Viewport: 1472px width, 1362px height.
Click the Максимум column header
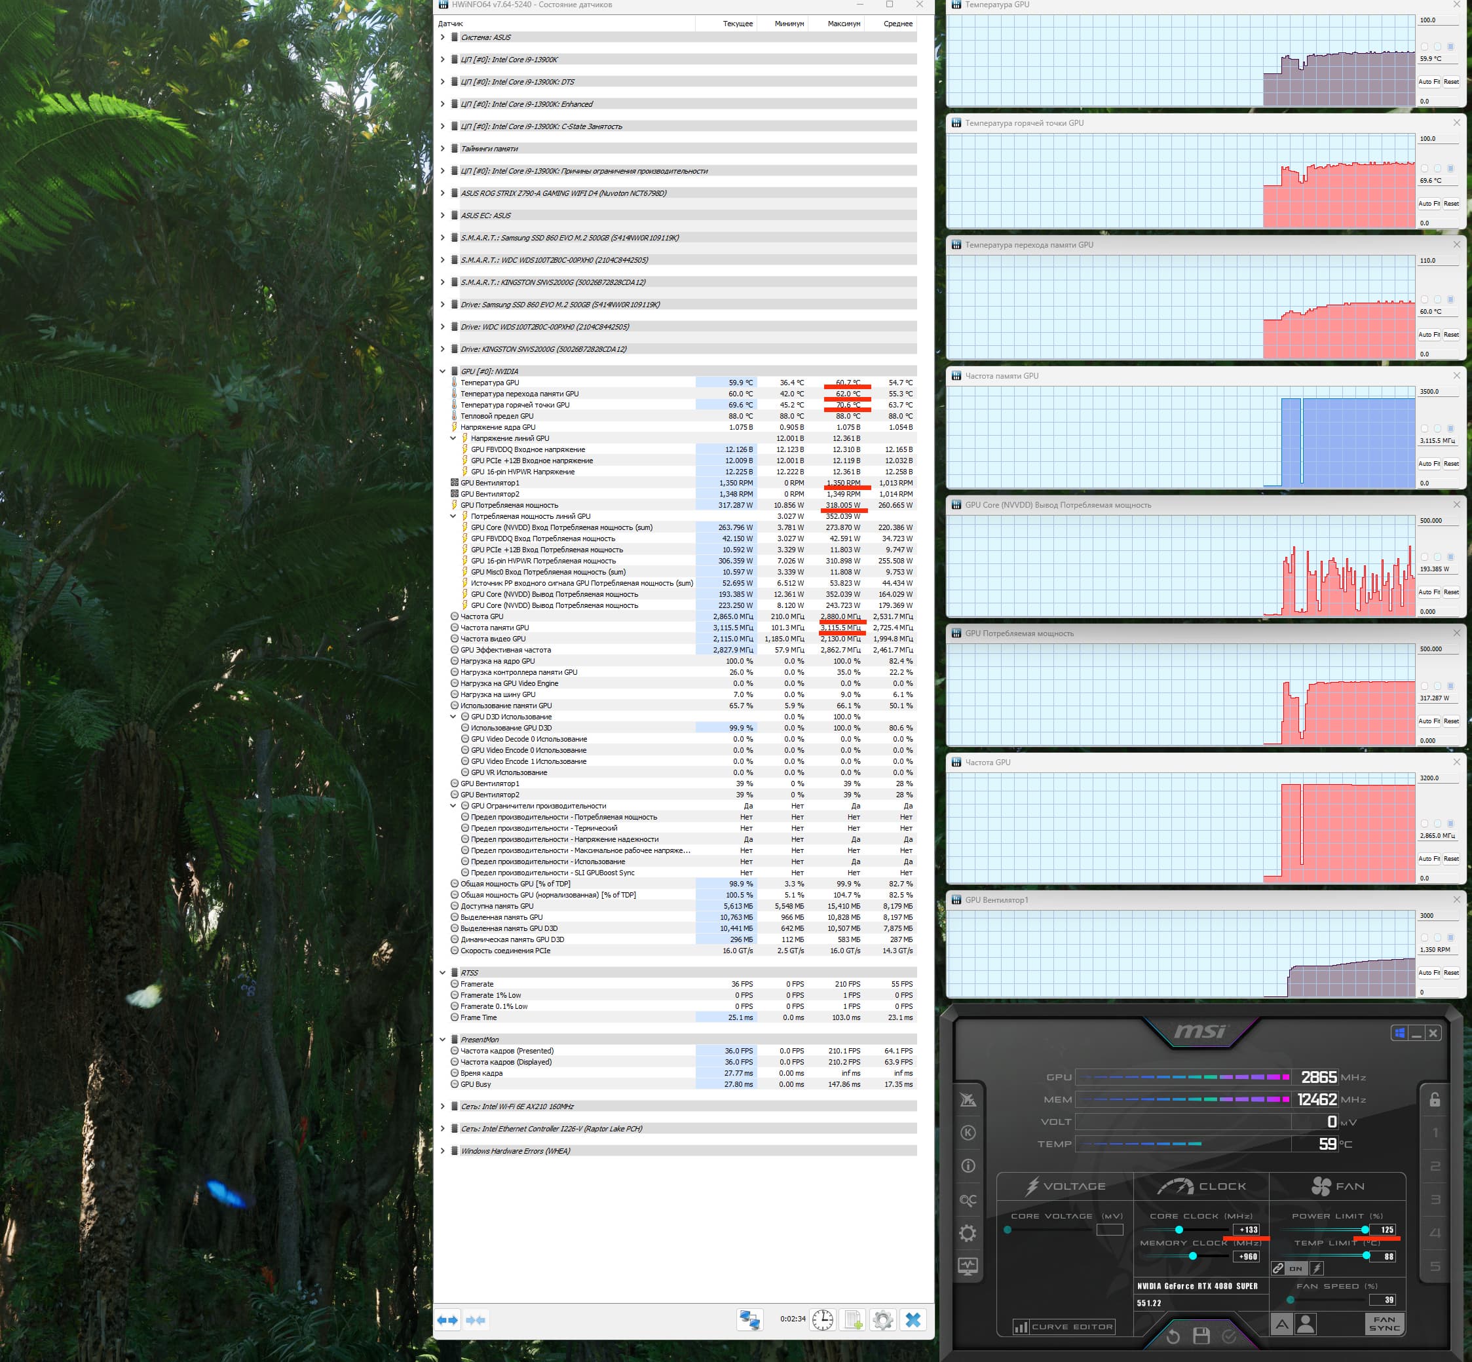pyautogui.click(x=843, y=24)
